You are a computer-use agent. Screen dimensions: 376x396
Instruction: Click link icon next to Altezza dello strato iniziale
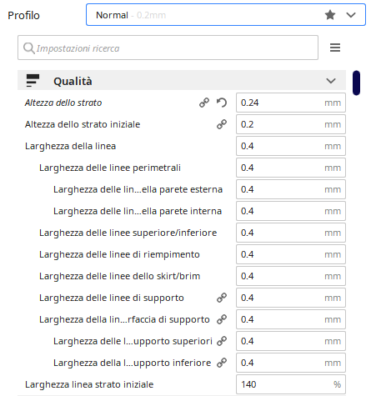[x=222, y=124]
